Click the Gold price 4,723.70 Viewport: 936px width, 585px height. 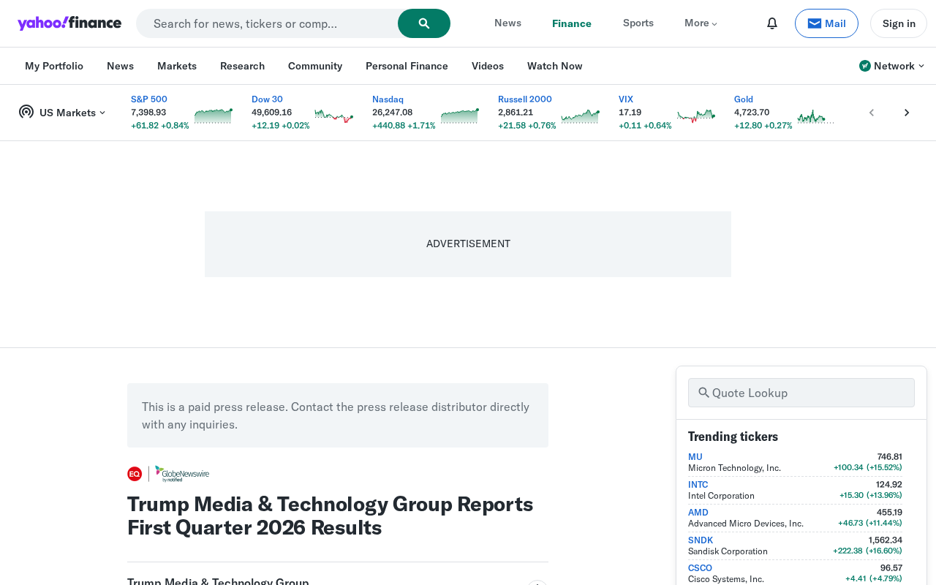[752, 113]
